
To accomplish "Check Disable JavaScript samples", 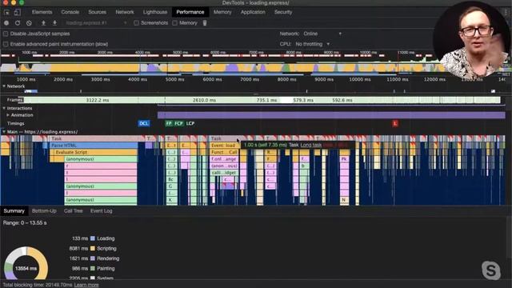I will coord(6,34).
